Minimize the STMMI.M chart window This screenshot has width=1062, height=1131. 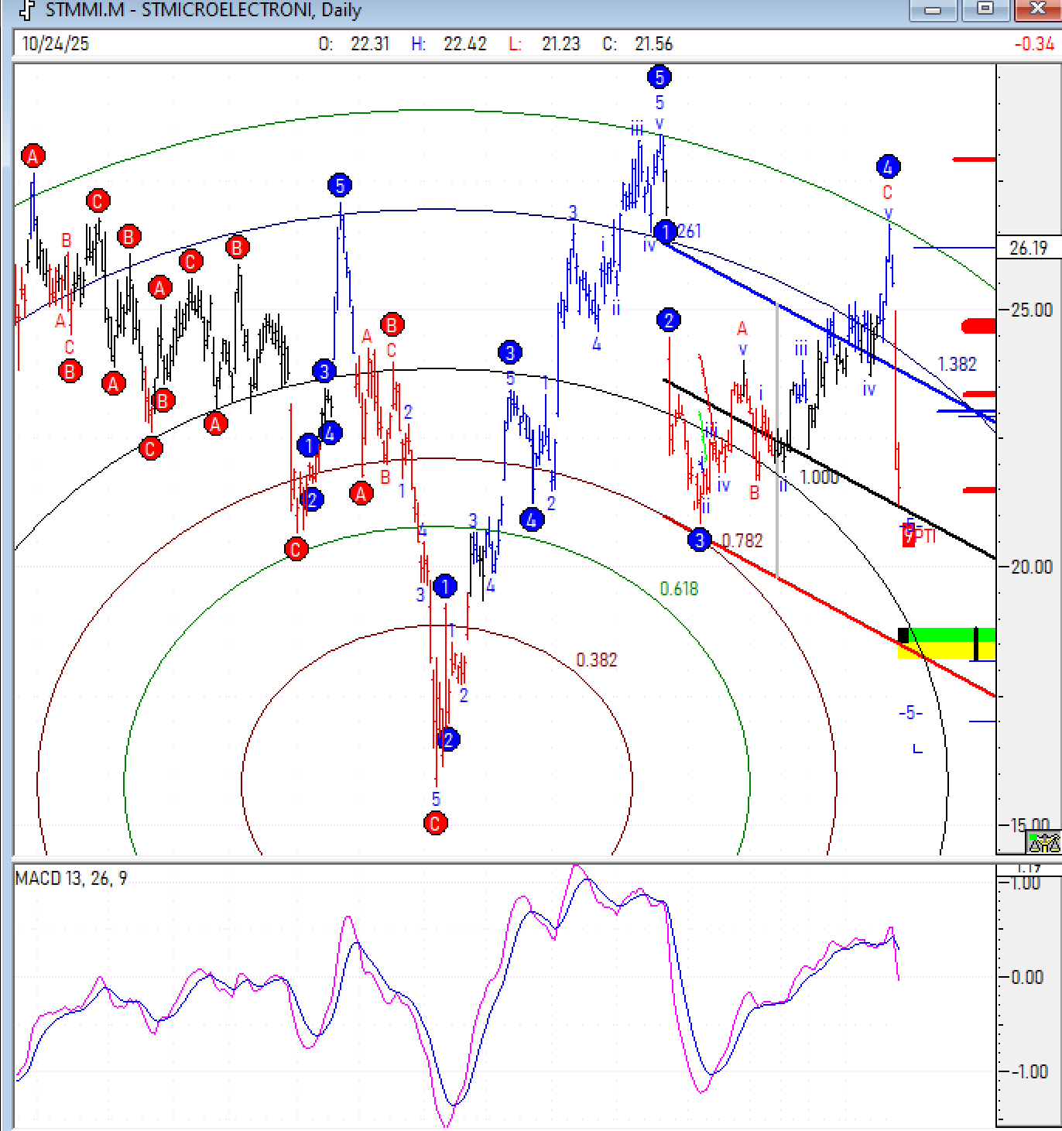tap(933, 9)
